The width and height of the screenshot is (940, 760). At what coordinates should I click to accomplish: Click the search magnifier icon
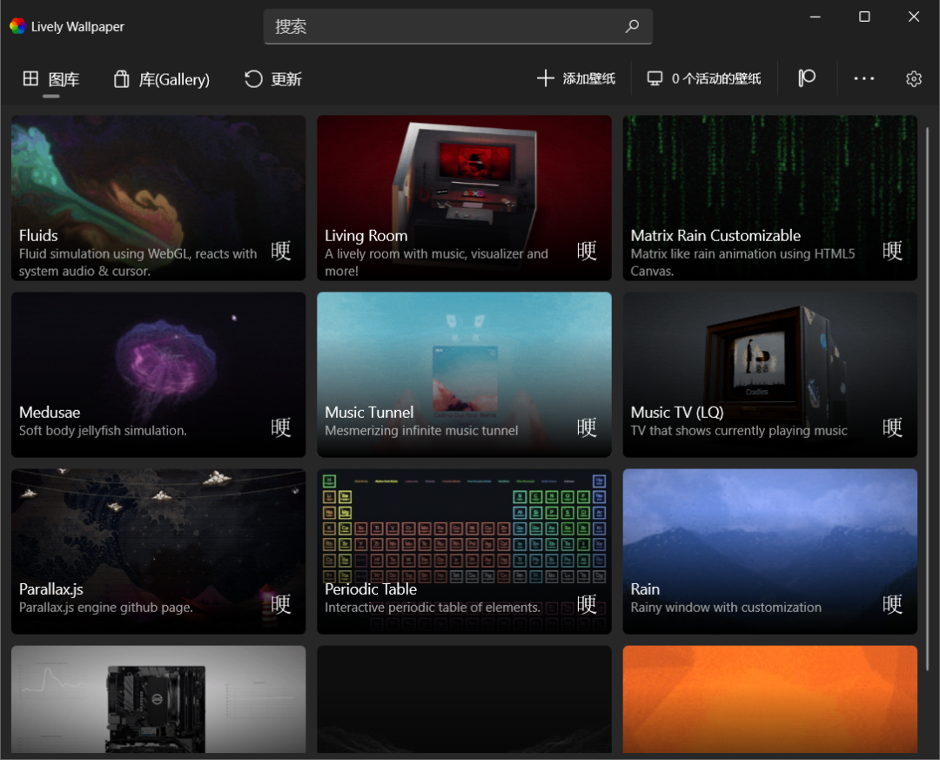(632, 26)
